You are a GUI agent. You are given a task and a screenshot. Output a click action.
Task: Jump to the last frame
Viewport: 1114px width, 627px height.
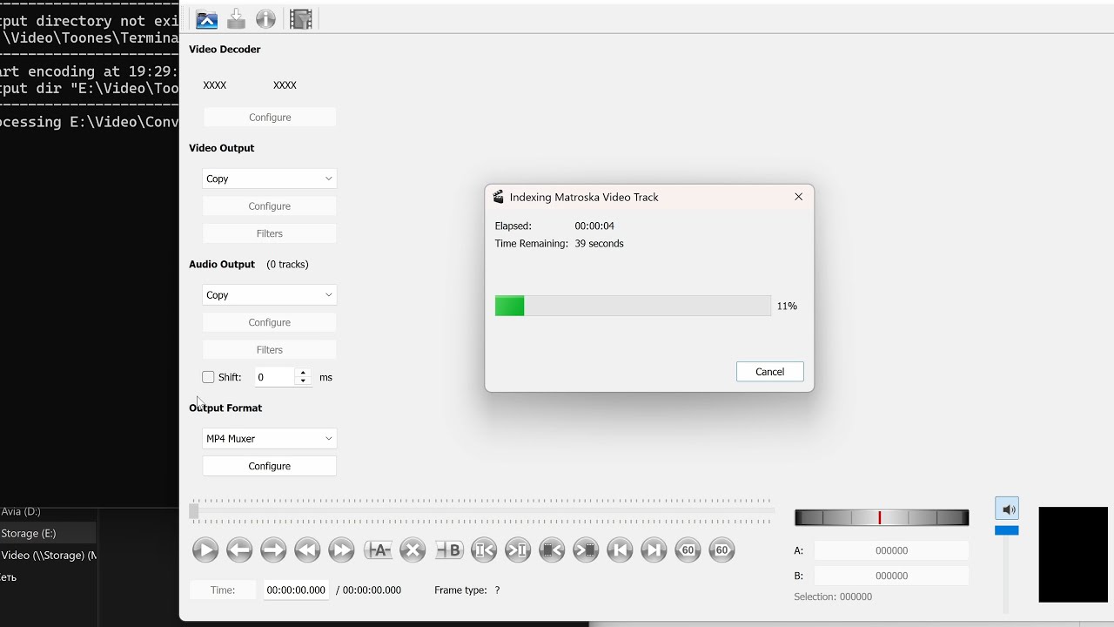coord(654,549)
